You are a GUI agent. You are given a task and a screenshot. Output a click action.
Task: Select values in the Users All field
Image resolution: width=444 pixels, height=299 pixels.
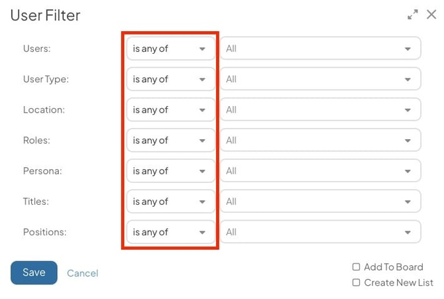click(320, 48)
